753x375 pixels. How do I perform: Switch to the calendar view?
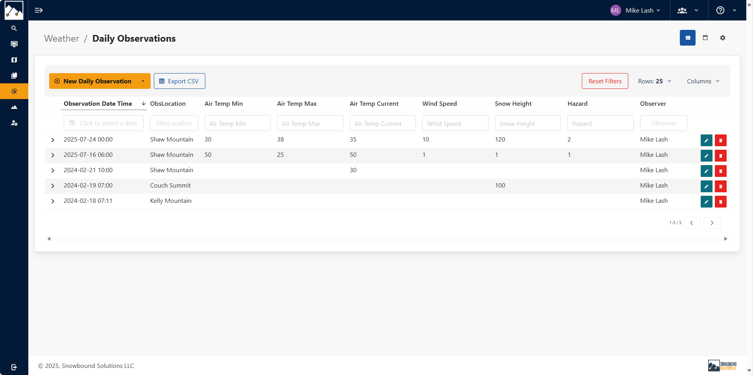tap(705, 38)
